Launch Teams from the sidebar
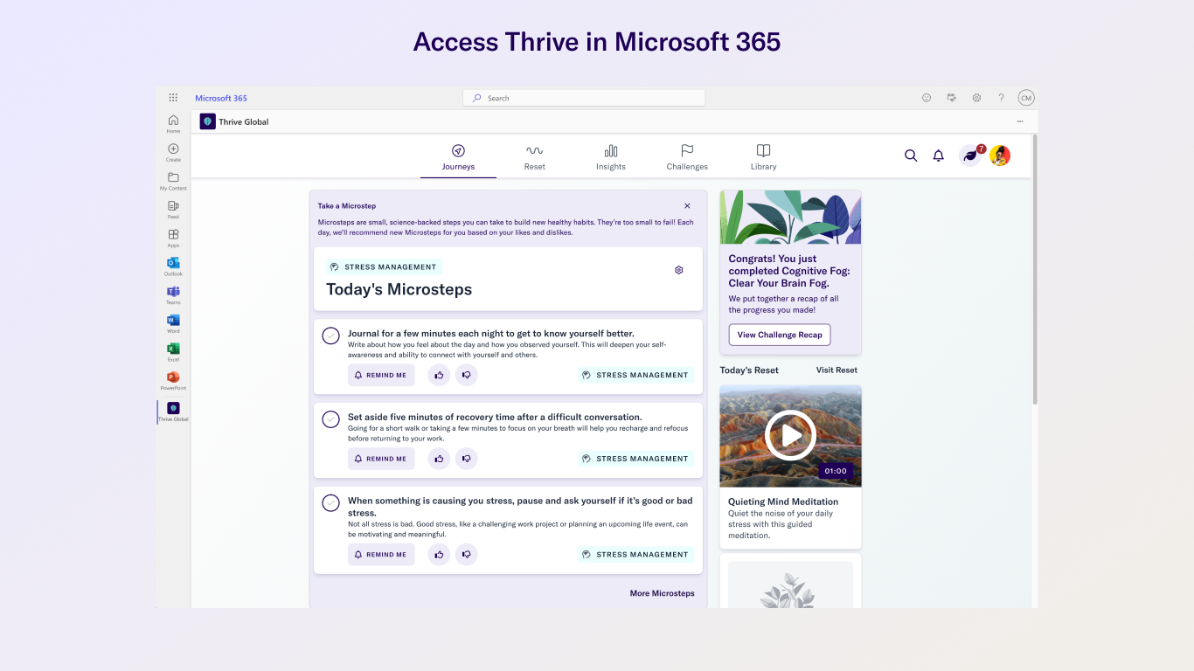This screenshot has height=671, width=1194. [x=173, y=295]
